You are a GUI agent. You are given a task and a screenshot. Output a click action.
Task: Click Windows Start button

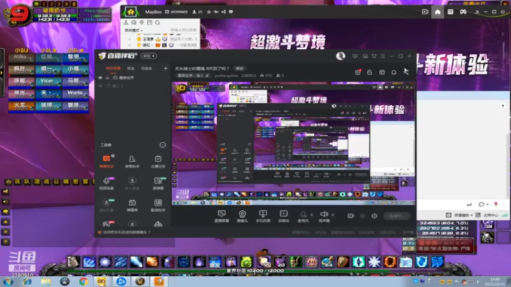[8, 281]
